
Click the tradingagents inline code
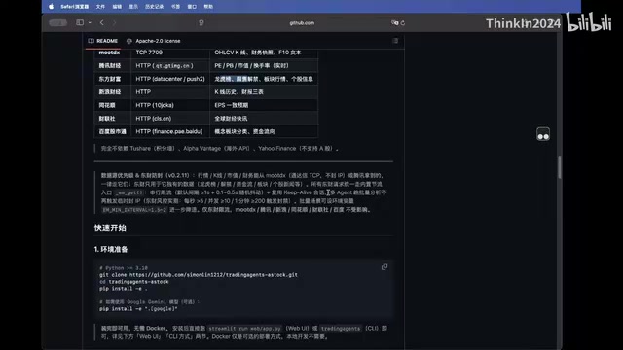(x=341, y=329)
